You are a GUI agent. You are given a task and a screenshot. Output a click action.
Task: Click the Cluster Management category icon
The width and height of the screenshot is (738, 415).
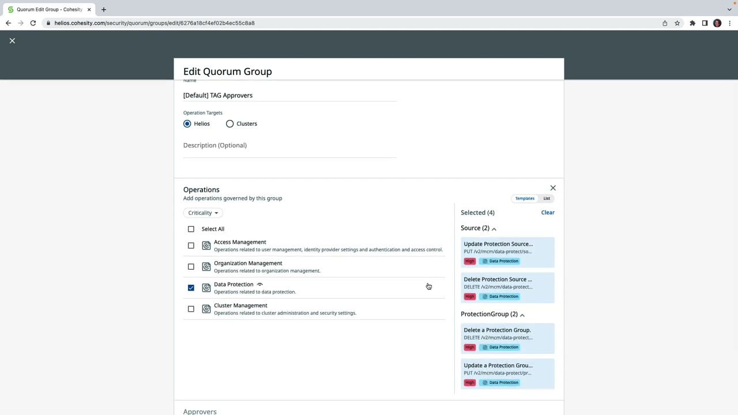(206, 309)
